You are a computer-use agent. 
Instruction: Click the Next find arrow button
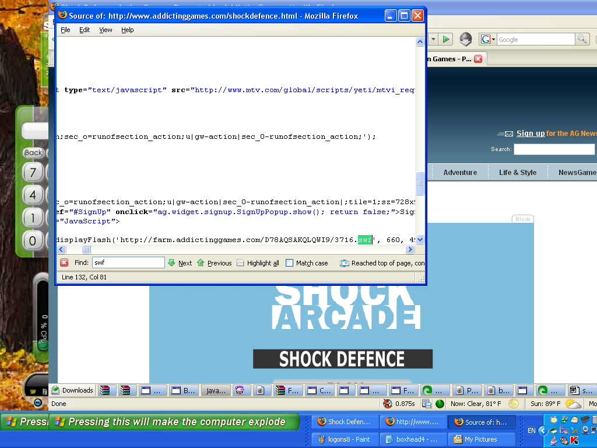tap(180, 263)
